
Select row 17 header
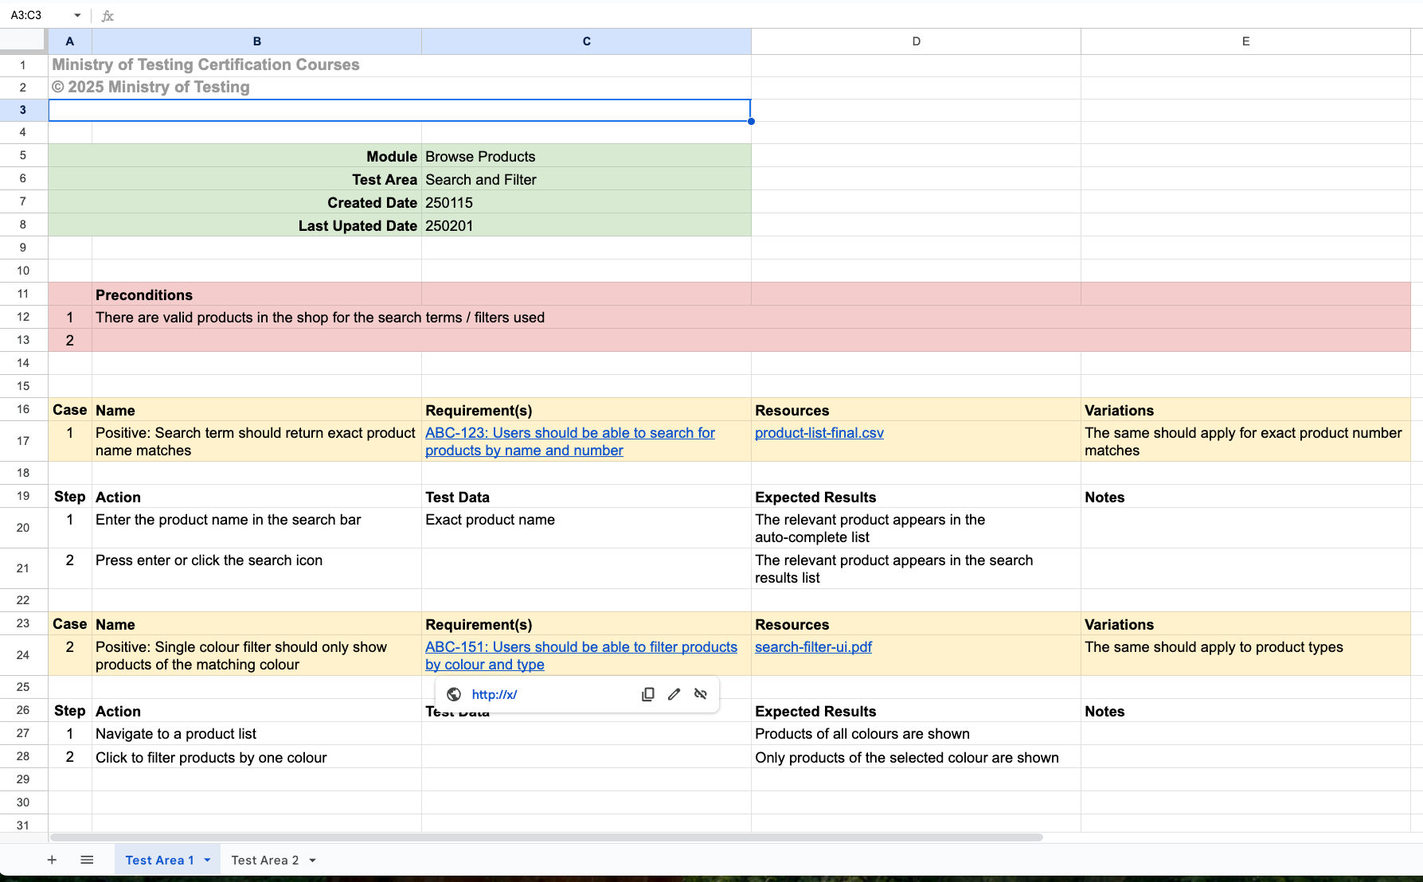click(23, 441)
